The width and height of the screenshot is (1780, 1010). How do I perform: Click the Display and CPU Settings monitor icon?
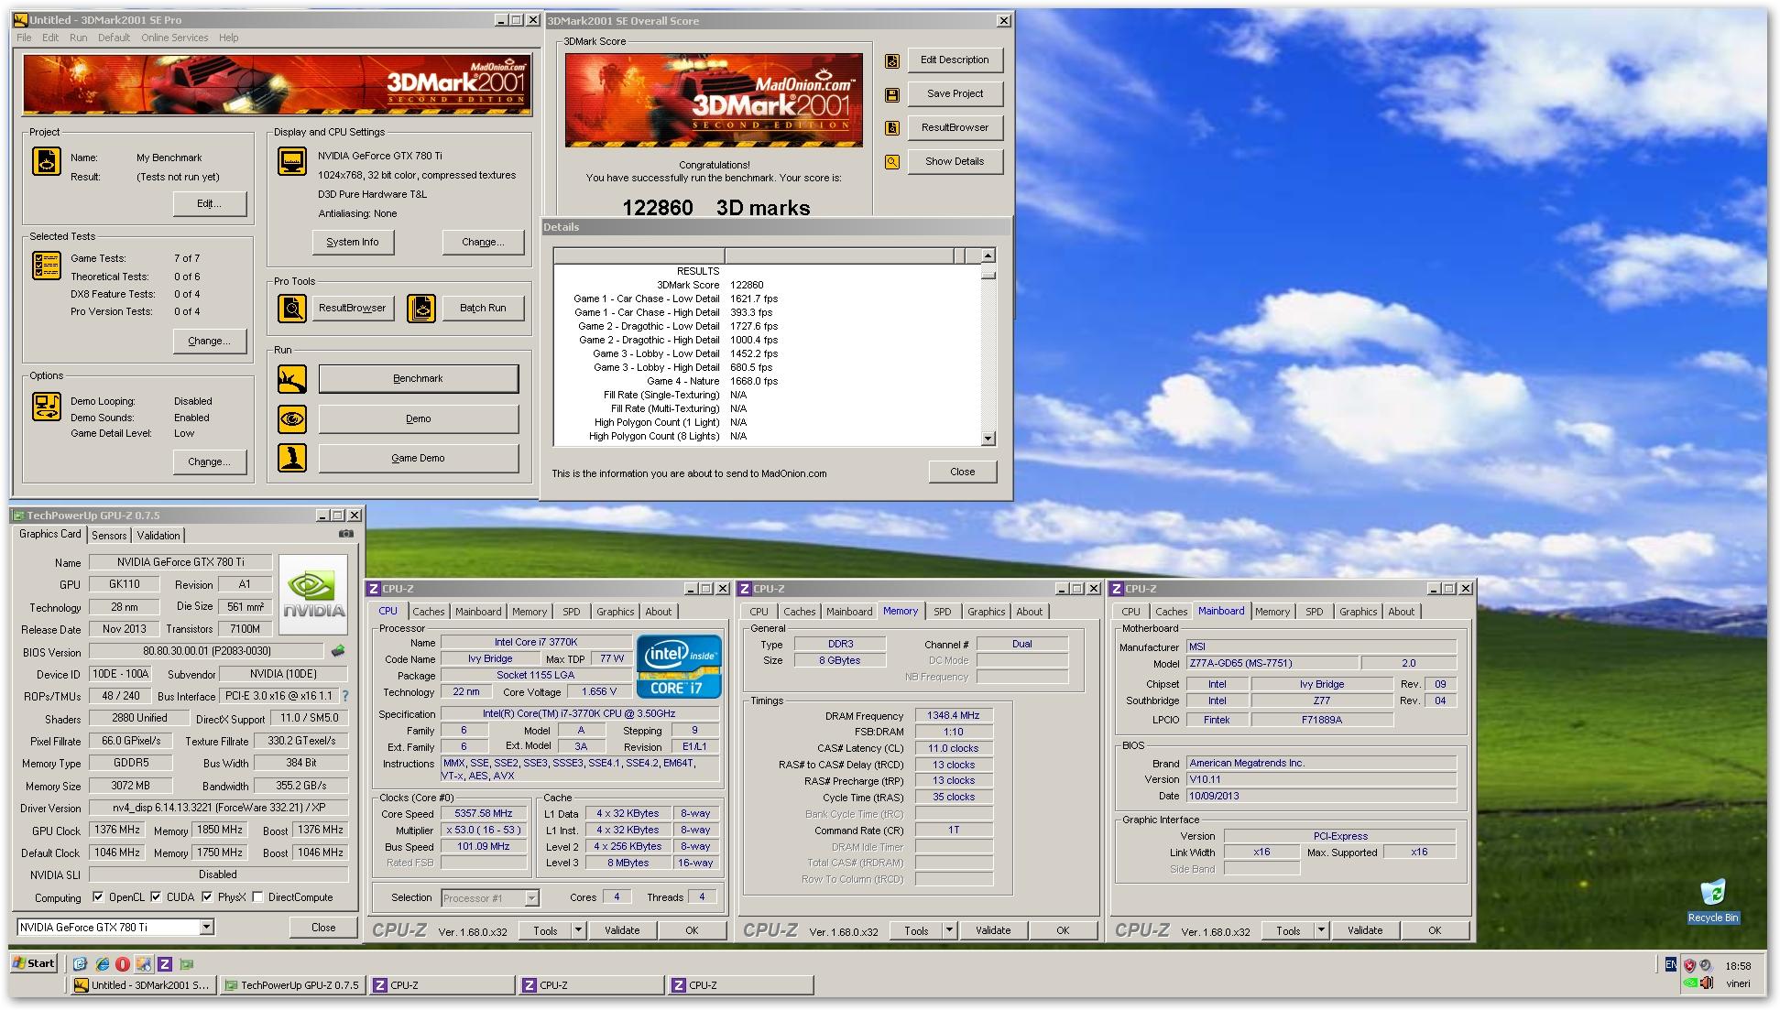pyautogui.click(x=291, y=161)
